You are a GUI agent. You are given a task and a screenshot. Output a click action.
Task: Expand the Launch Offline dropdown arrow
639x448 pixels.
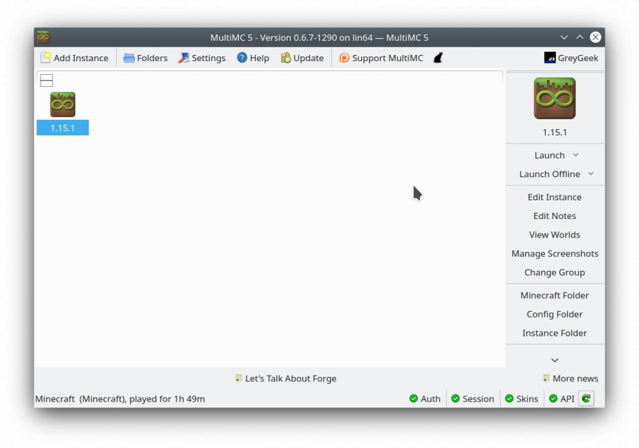tap(590, 174)
